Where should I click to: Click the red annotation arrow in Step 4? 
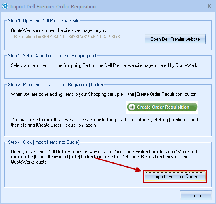(x=118, y=164)
